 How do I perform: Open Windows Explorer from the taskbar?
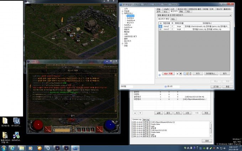pos(21,148)
